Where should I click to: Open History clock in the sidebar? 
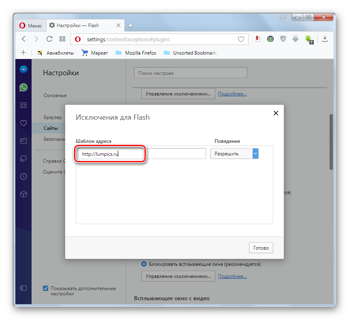[23, 176]
